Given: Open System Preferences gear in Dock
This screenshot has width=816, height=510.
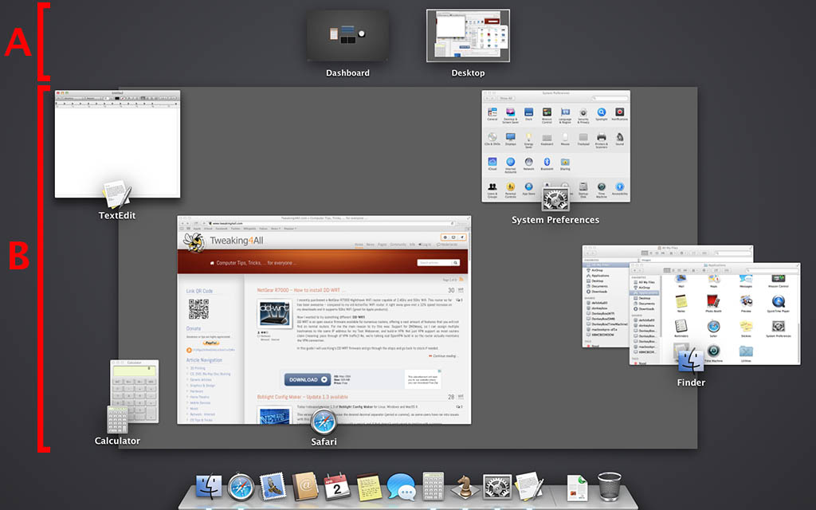Looking at the screenshot, I should click(x=497, y=487).
